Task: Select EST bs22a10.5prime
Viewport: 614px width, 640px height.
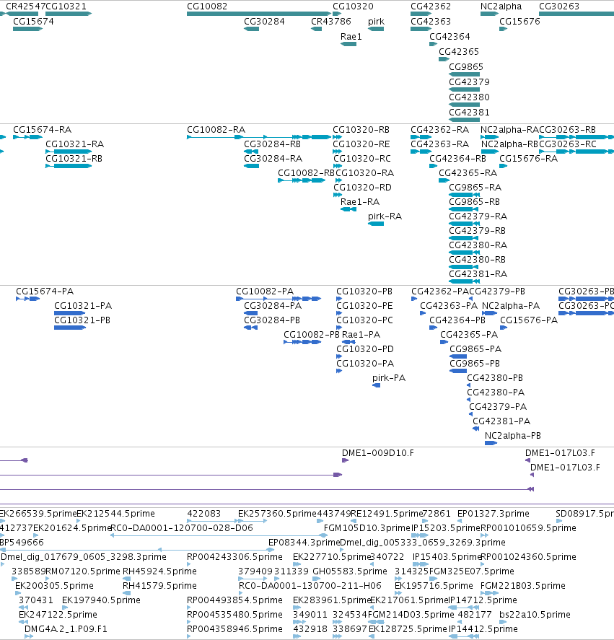Action: point(501,622)
